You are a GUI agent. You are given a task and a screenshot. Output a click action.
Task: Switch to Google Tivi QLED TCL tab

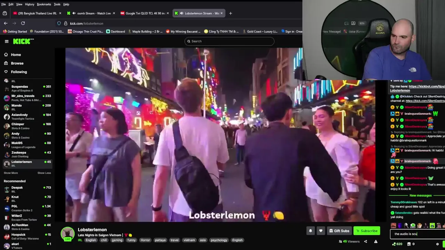coord(144,13)
